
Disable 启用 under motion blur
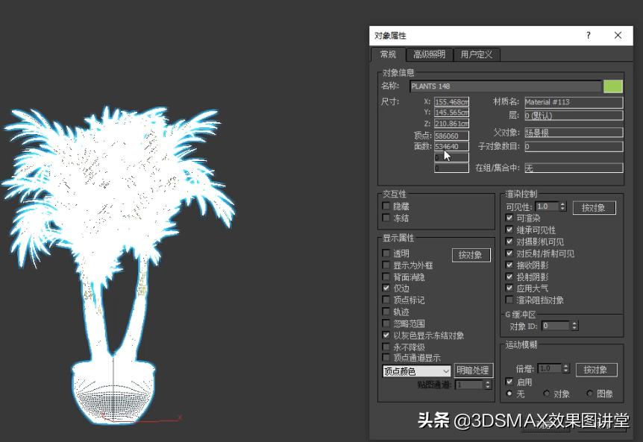click(x=511, y=382)
